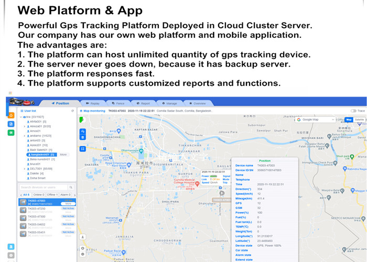Image resolution: width=367 pixels, height=262 pixels.
Task: Open the Google Map provider dropdown
Action: [x=315, y=119]
